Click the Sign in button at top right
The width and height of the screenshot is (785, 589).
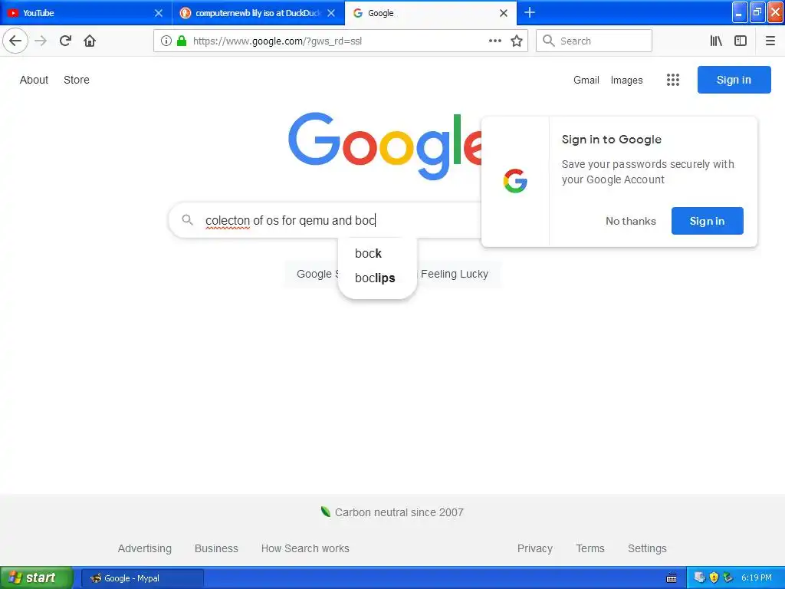[x=734, y=80]
